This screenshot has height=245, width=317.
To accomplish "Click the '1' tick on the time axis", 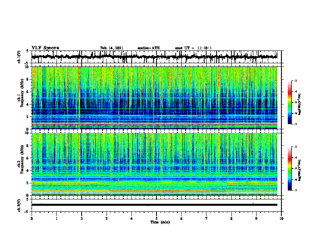I will click(56, 219).
